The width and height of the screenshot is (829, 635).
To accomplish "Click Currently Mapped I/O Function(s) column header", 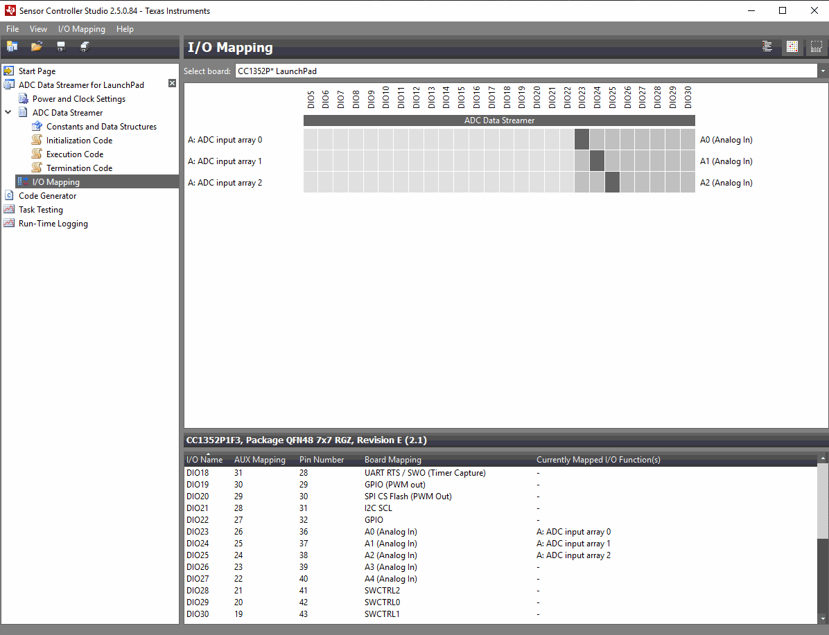I will point(598,460).
